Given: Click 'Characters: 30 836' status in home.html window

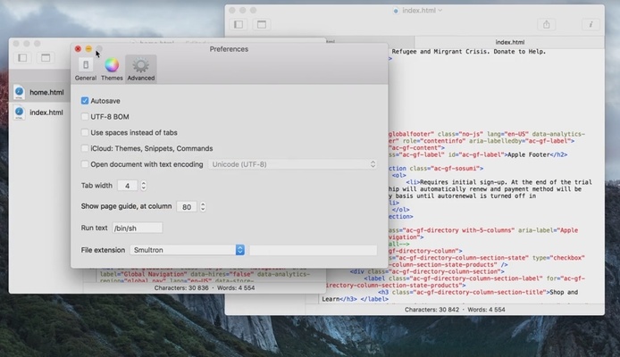Looking at the screenshot, I should (x=181, y=288).
